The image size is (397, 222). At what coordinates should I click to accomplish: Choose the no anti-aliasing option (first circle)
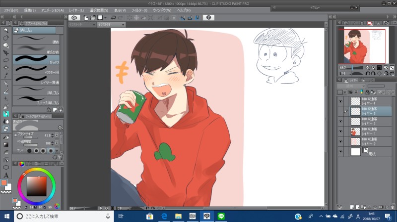29,151
